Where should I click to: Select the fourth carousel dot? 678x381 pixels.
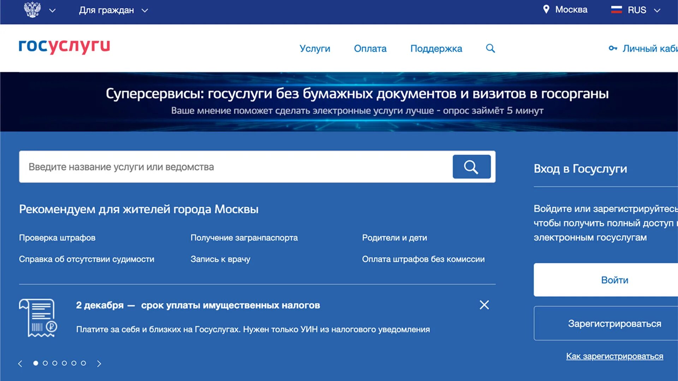coord(64,363)
